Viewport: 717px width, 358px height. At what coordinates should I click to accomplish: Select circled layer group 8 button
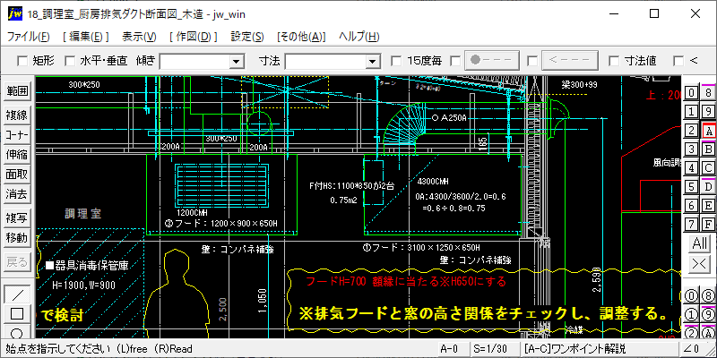coord(708,295)
